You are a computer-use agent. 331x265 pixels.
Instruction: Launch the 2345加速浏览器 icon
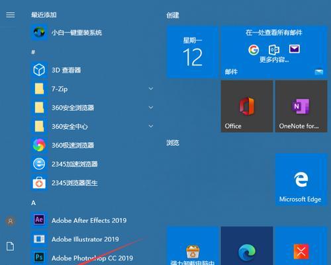pyautogui.click(x=39, y=164)
